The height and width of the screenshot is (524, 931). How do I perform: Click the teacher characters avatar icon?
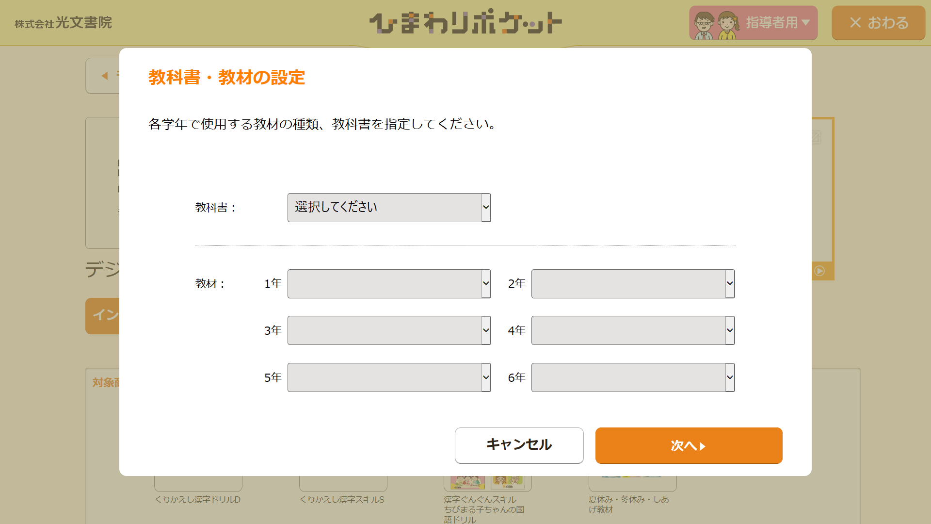(x=717, y=25)
